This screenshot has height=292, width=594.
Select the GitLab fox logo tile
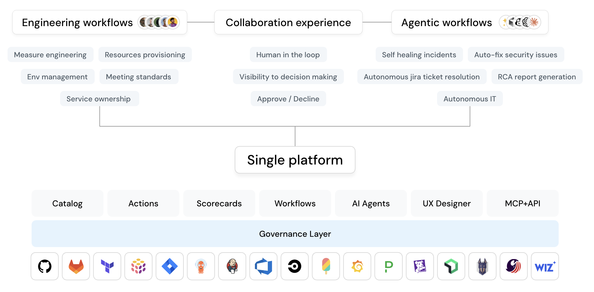coord(76,266)
